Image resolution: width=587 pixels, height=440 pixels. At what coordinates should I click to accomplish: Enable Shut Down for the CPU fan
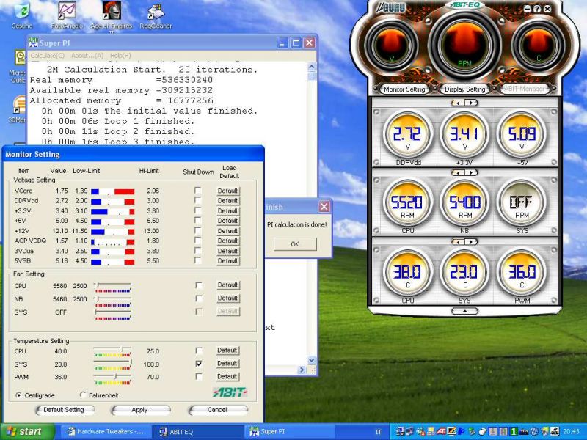click(199, 285)
